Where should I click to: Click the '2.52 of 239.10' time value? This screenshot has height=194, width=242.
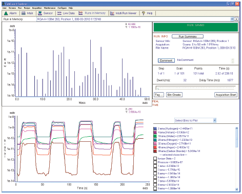[x=224, y=74]
